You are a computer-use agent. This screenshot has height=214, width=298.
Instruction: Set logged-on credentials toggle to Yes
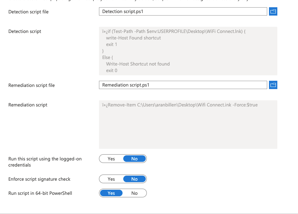(x=111, y=159)
